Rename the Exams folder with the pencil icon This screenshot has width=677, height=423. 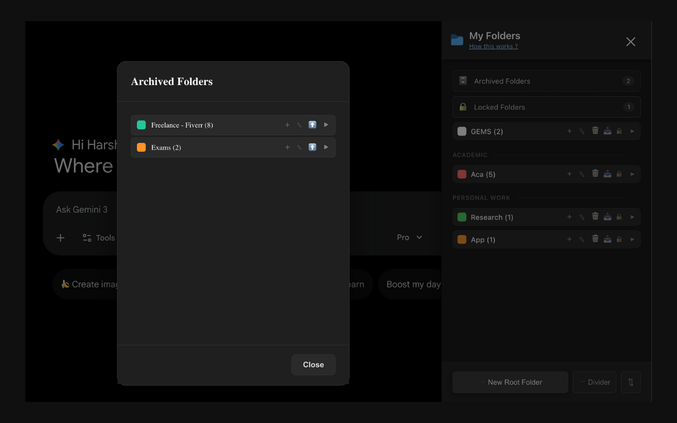click(x=299, y=147)
